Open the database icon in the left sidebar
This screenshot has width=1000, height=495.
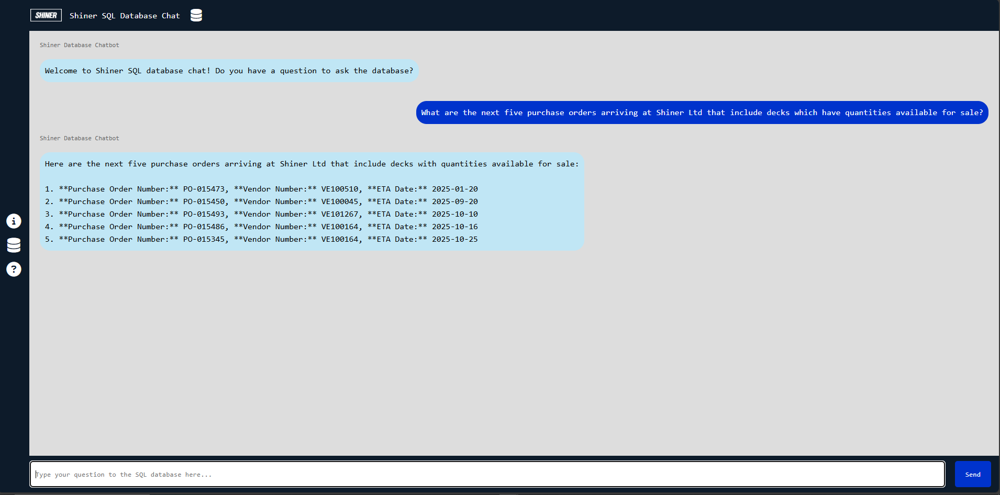[x=14, y=245]
